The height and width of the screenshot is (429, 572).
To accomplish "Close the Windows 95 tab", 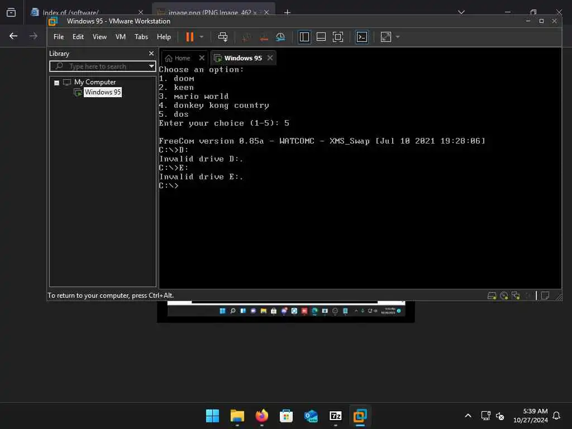I will click(270, 58).
